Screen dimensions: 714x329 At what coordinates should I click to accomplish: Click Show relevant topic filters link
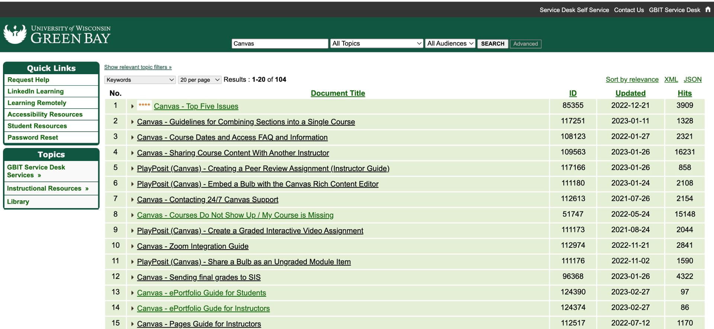point(138,67)
